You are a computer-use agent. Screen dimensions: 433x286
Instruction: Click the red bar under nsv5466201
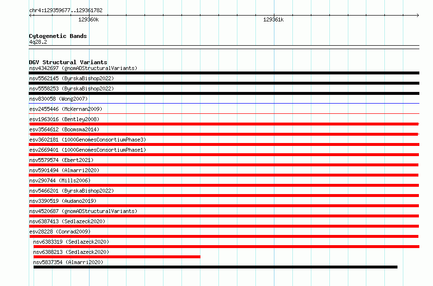pyautogui.click(x=224, y=196)
